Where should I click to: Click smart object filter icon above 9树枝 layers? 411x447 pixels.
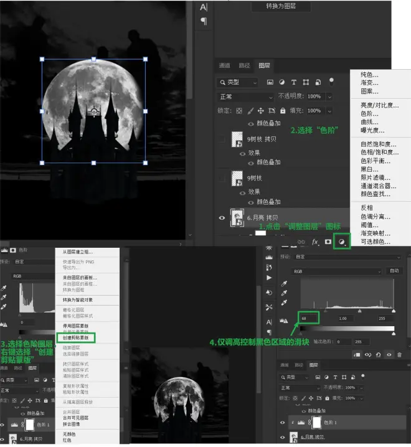click(318, 82)
